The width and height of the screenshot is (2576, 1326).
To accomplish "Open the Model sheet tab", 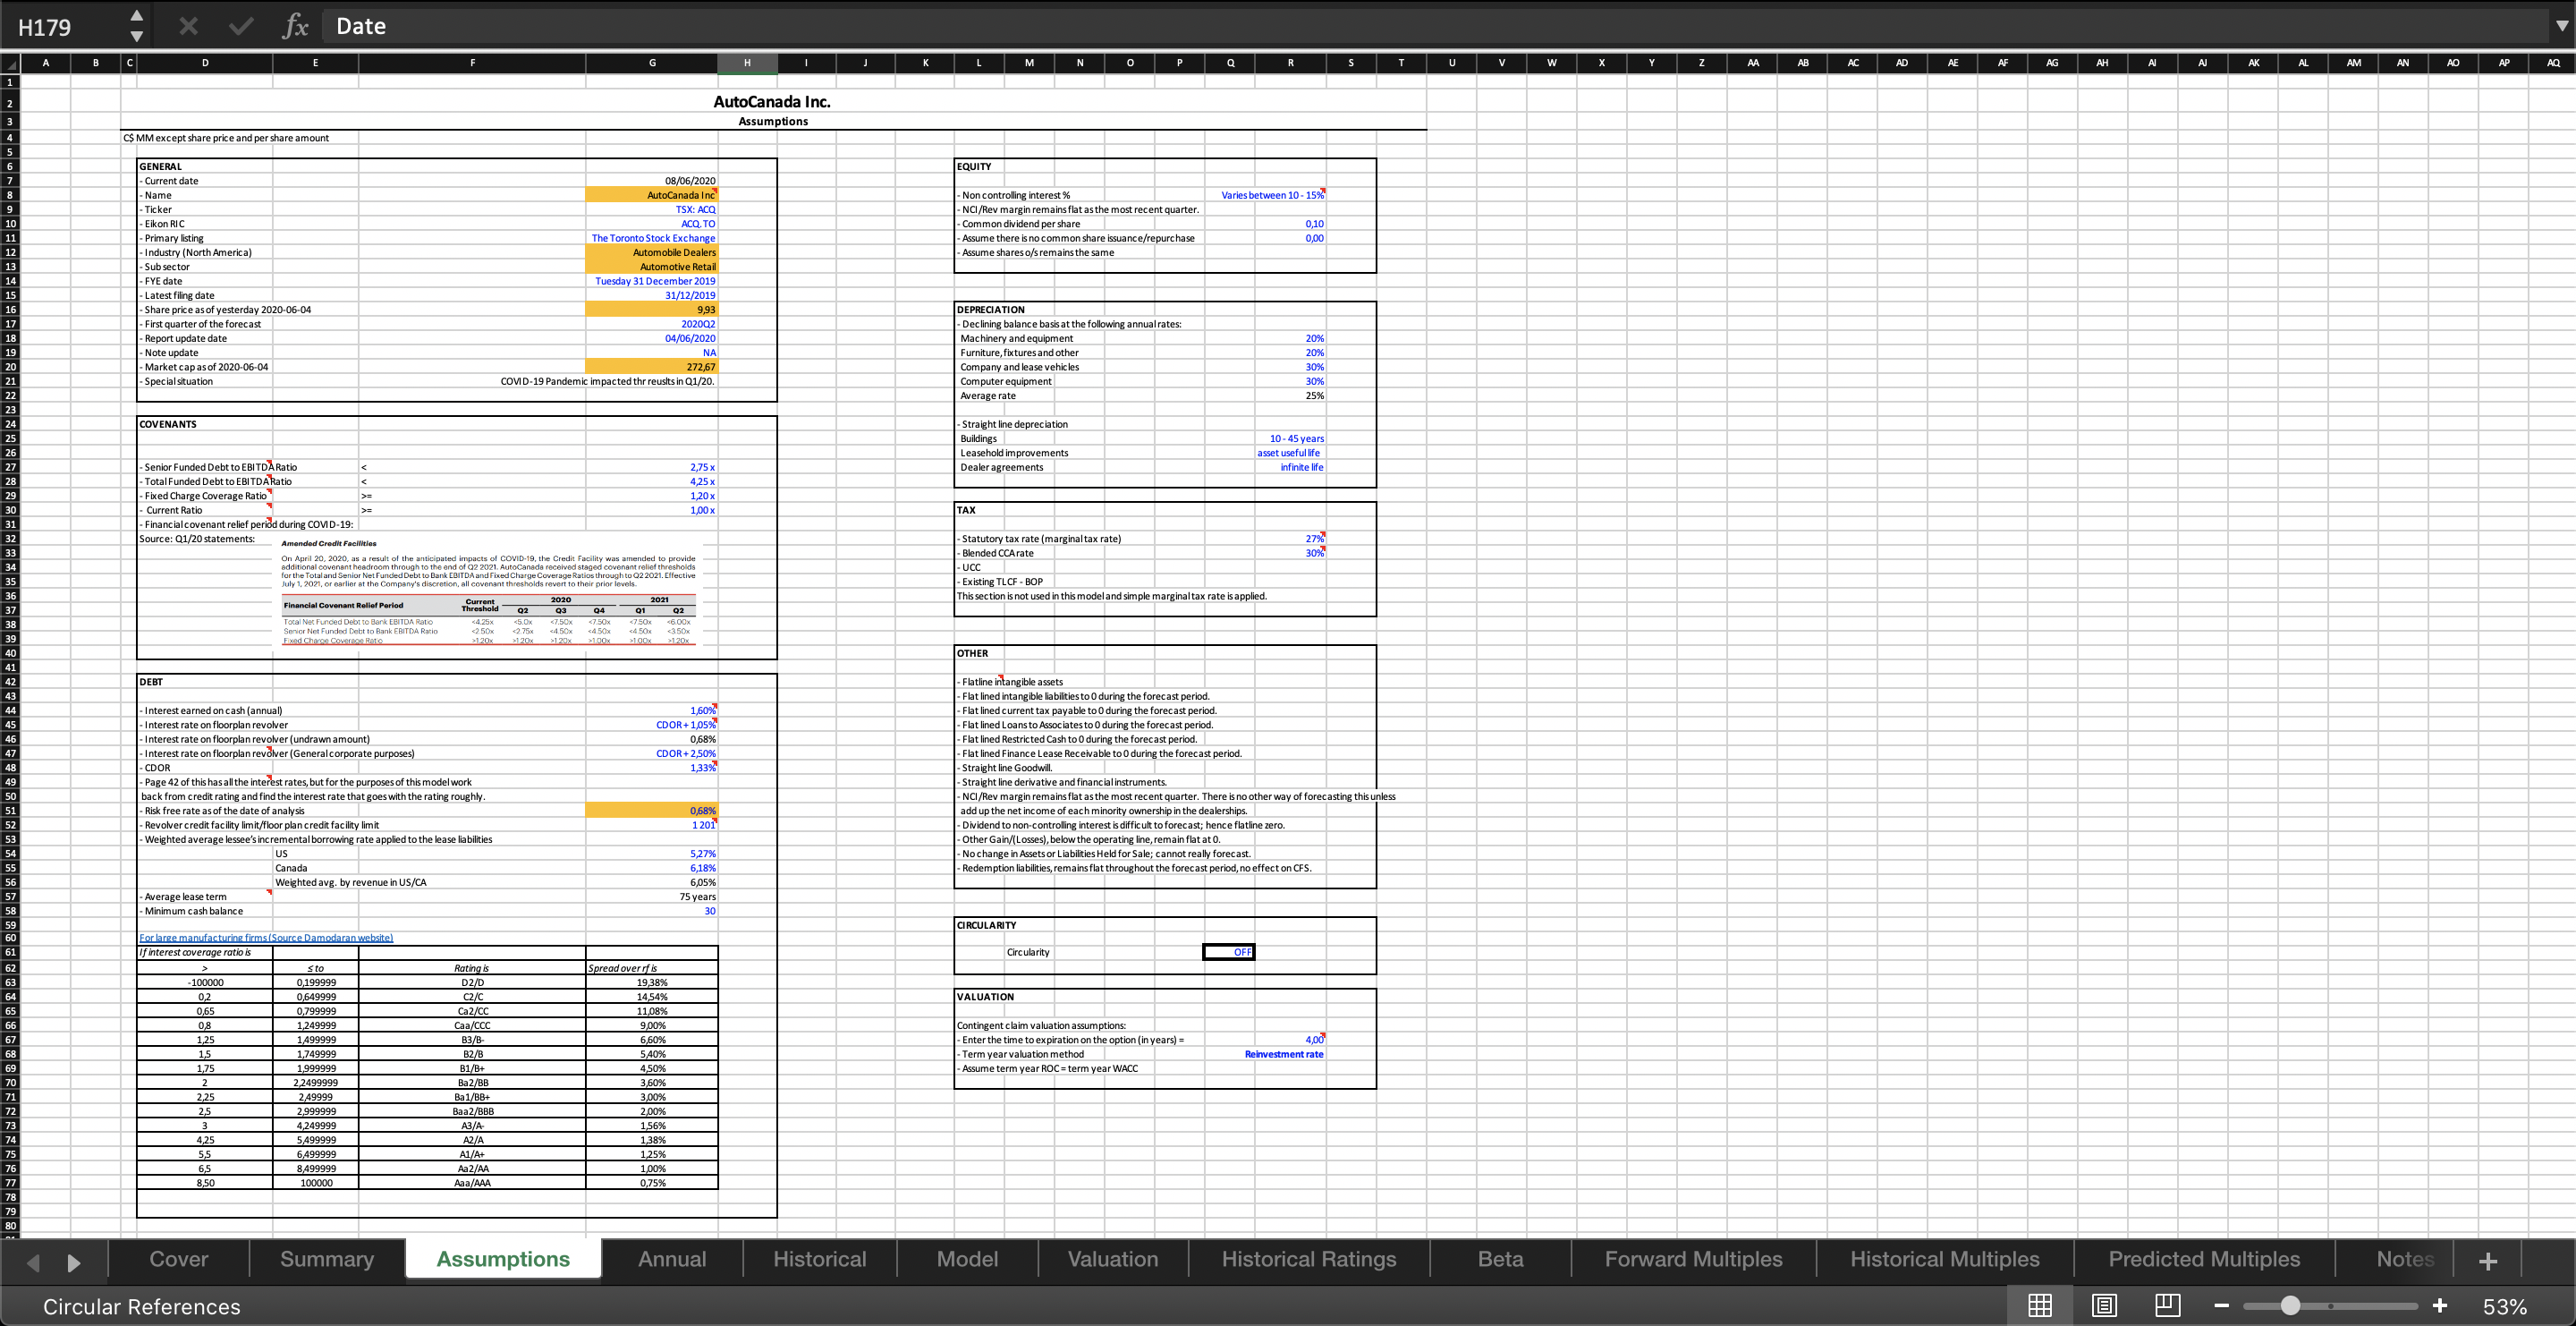I will pos(967,1259).
